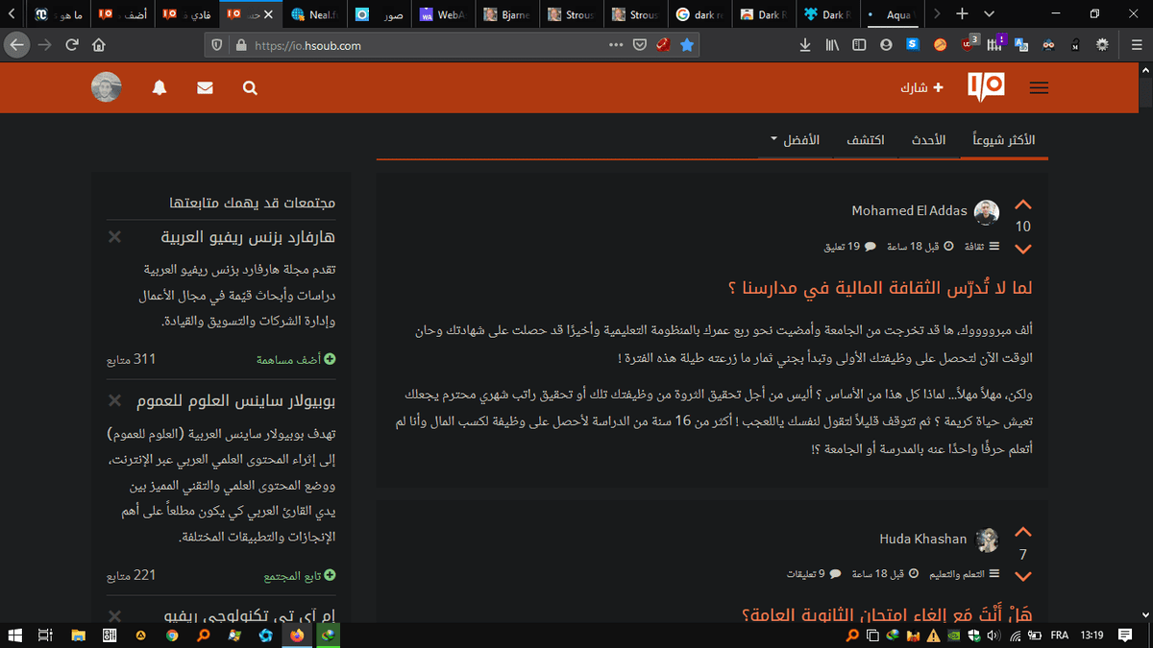Open the tracking protection shield icon
Screen dimensions: 1153x648
[216, 45]
